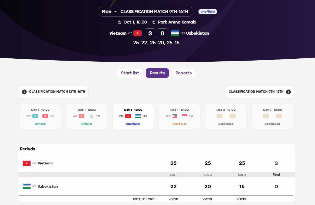The height and width of the screenshot is (205, 315).
Task: Click Uzbekistan's Set 2 score 20
Action: tap(208, 187)
